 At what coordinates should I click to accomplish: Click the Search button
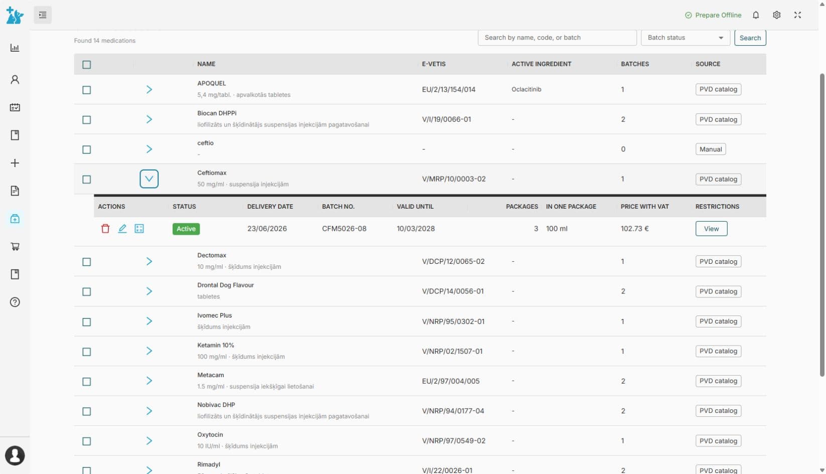tap(750, 38)
